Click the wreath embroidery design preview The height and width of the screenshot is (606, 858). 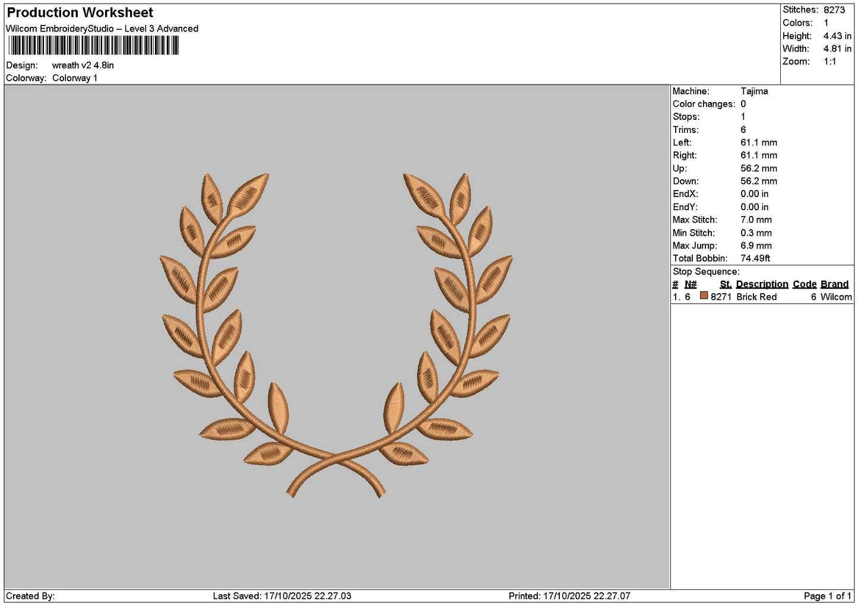[x=336, y=335]
